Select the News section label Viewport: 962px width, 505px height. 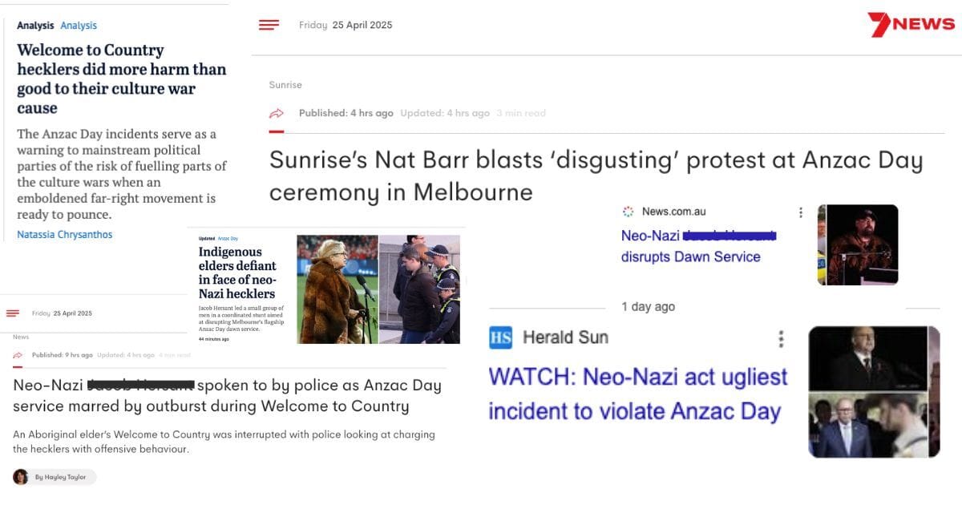[20, 337]
